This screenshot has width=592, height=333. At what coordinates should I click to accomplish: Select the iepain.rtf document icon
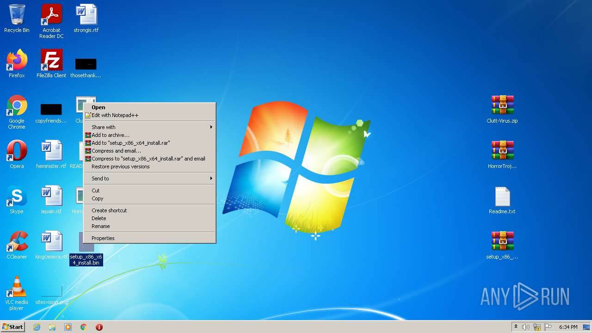tap(51, 200)
